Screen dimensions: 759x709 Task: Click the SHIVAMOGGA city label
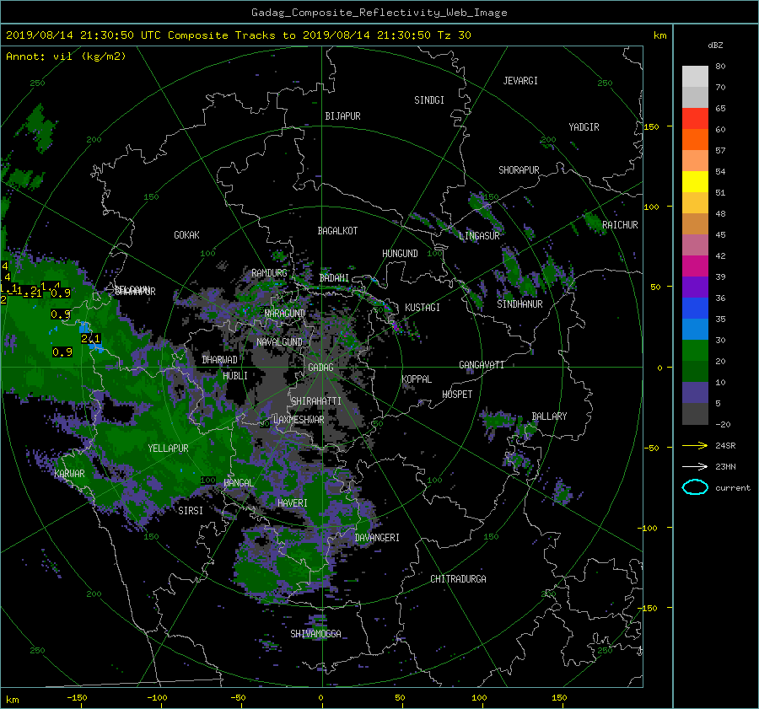[x=315, y=634]
